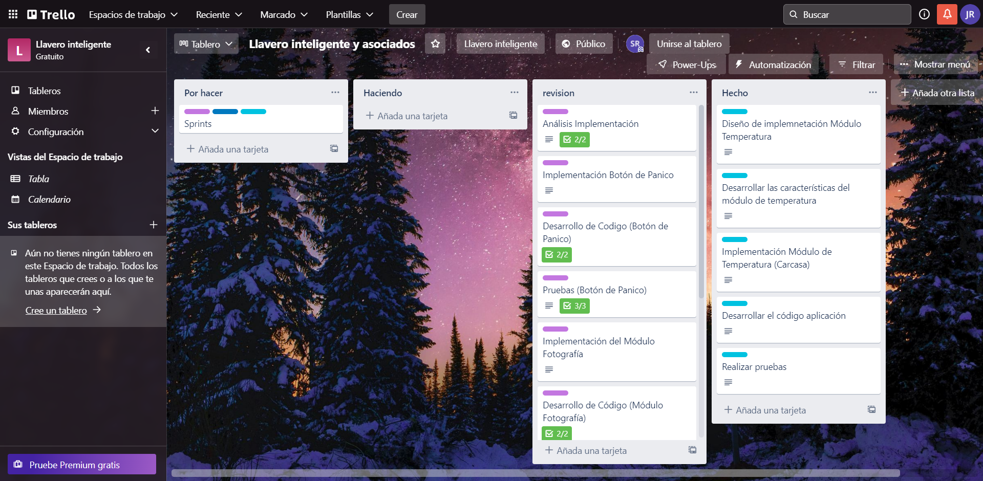Click the "Crear" button

click(407, 14)
